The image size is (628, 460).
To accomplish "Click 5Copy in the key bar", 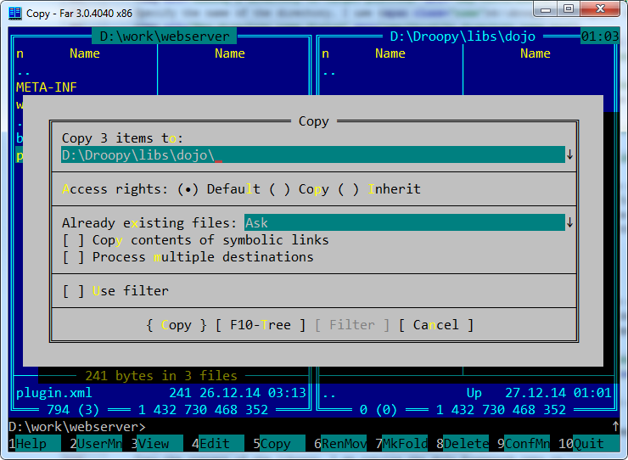I will tap(278, 444).
